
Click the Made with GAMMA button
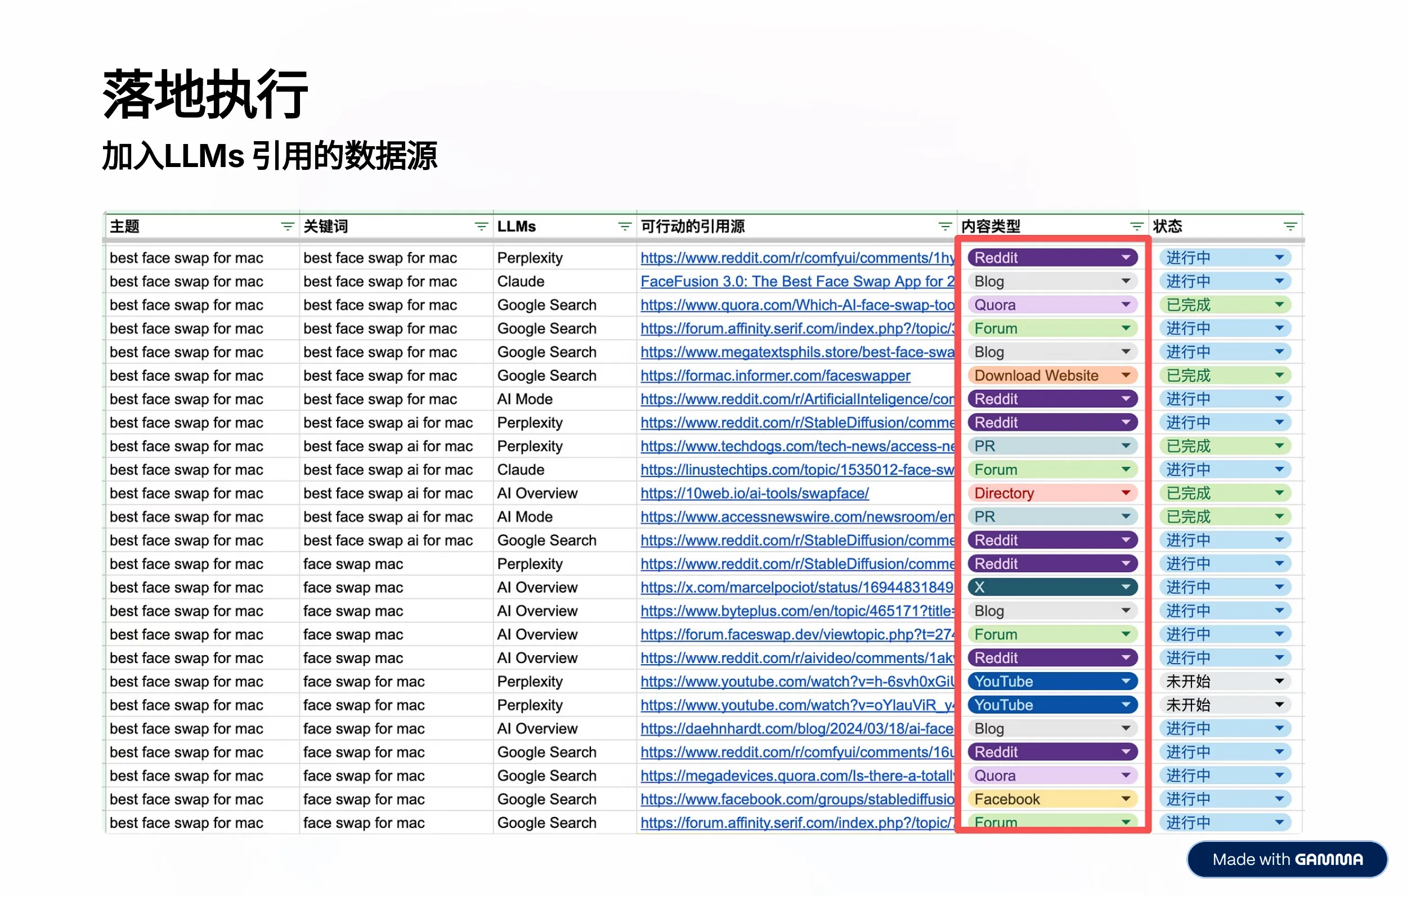click(x=1285, y=859)
